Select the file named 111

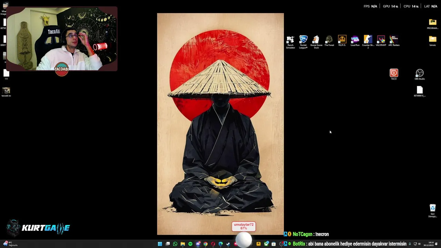(6, 75)
